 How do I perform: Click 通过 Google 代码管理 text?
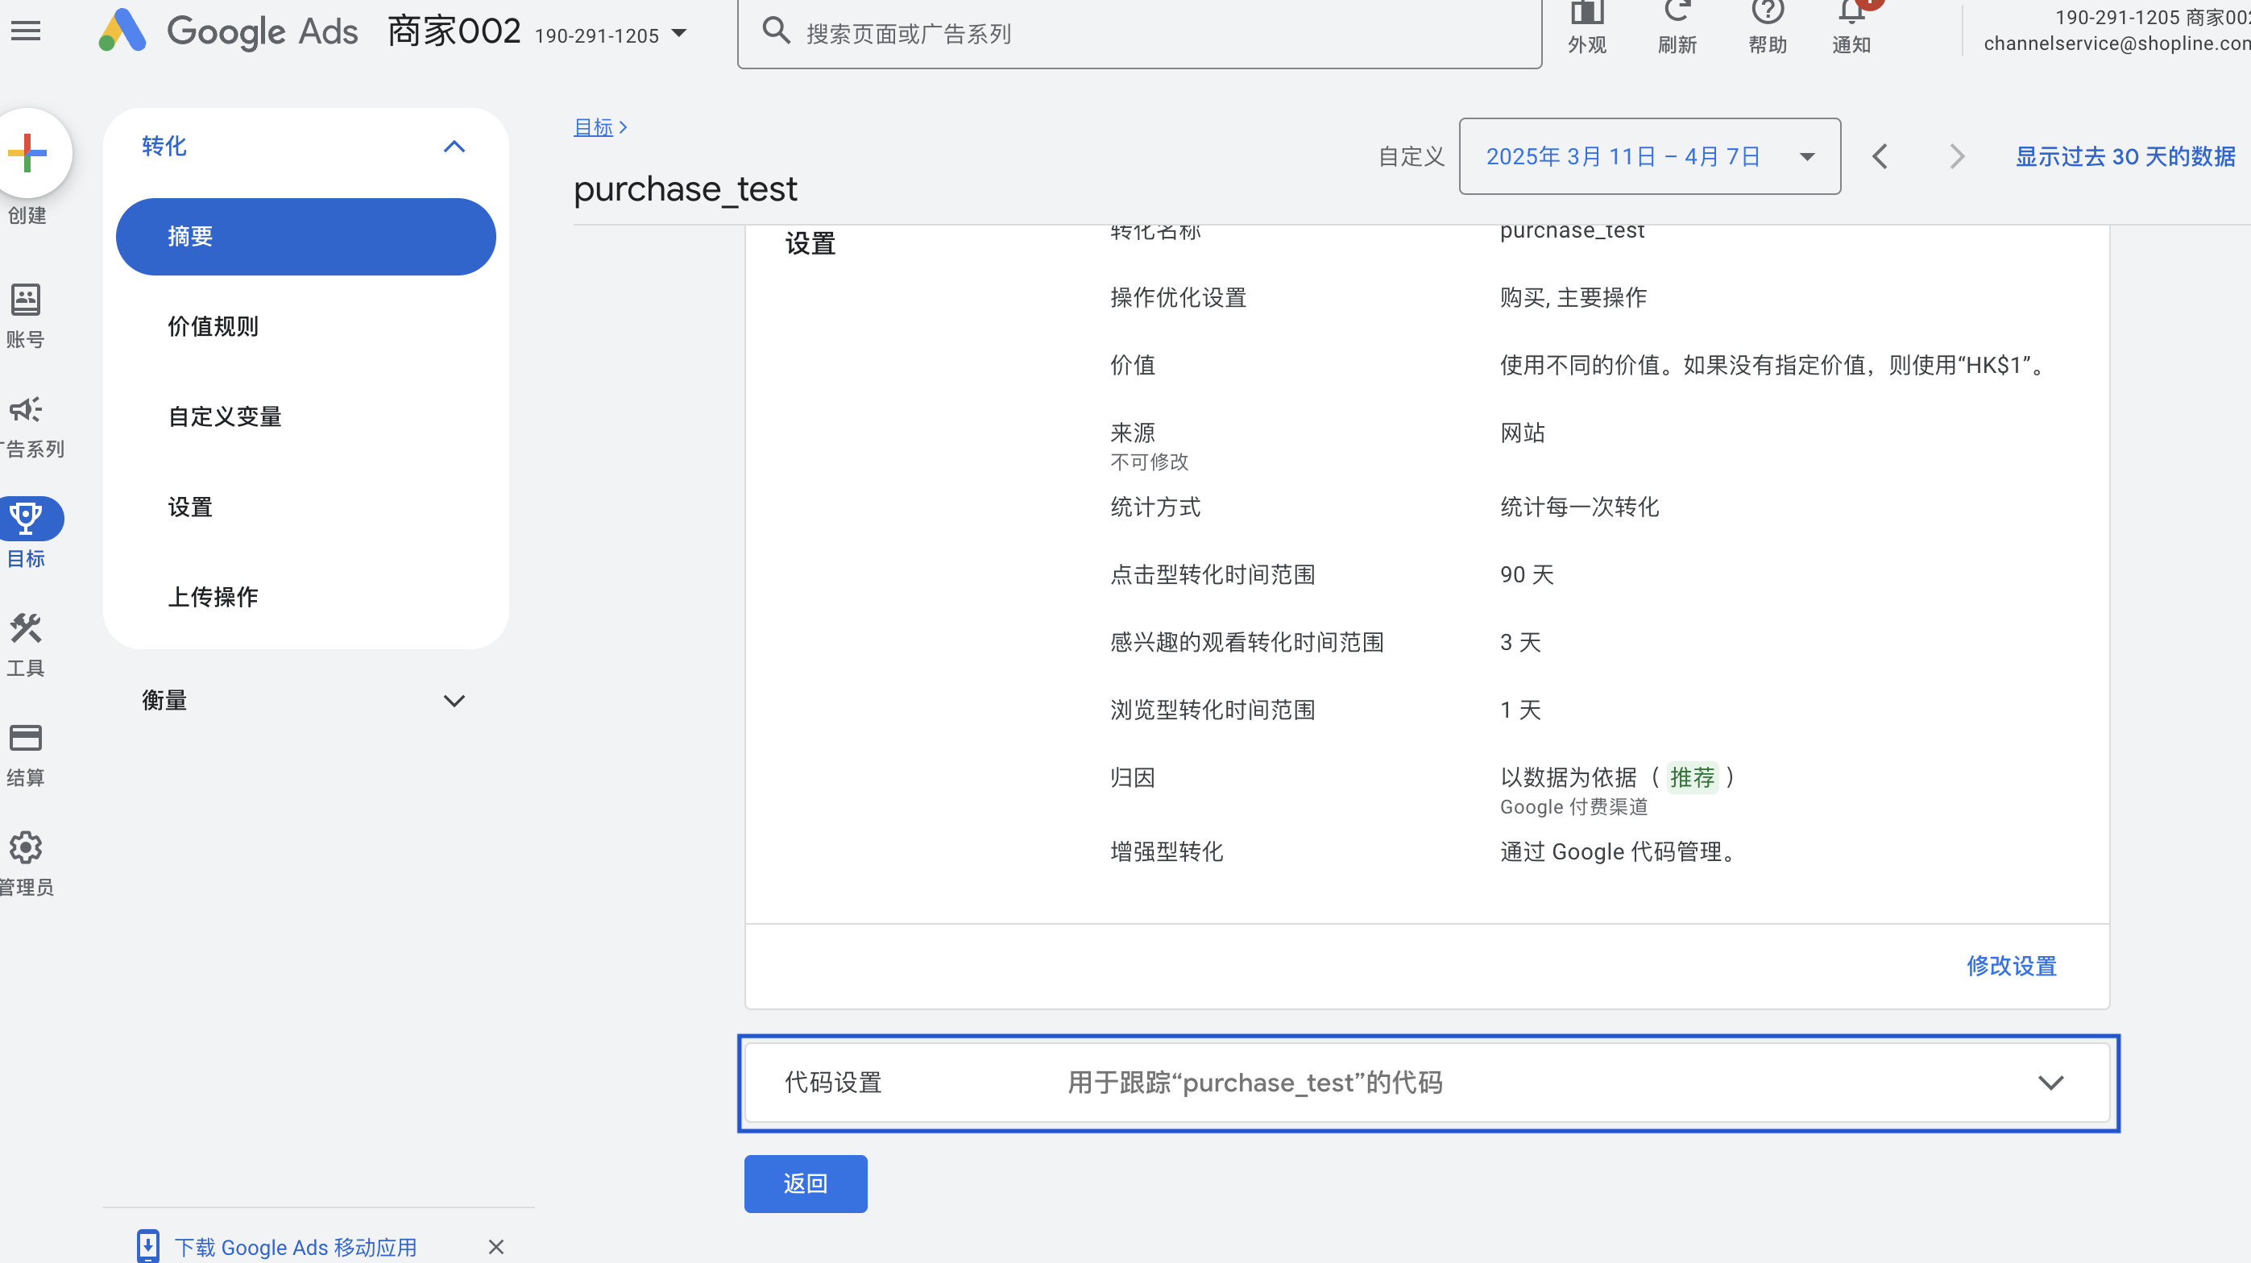click(x=1619, y=851)
